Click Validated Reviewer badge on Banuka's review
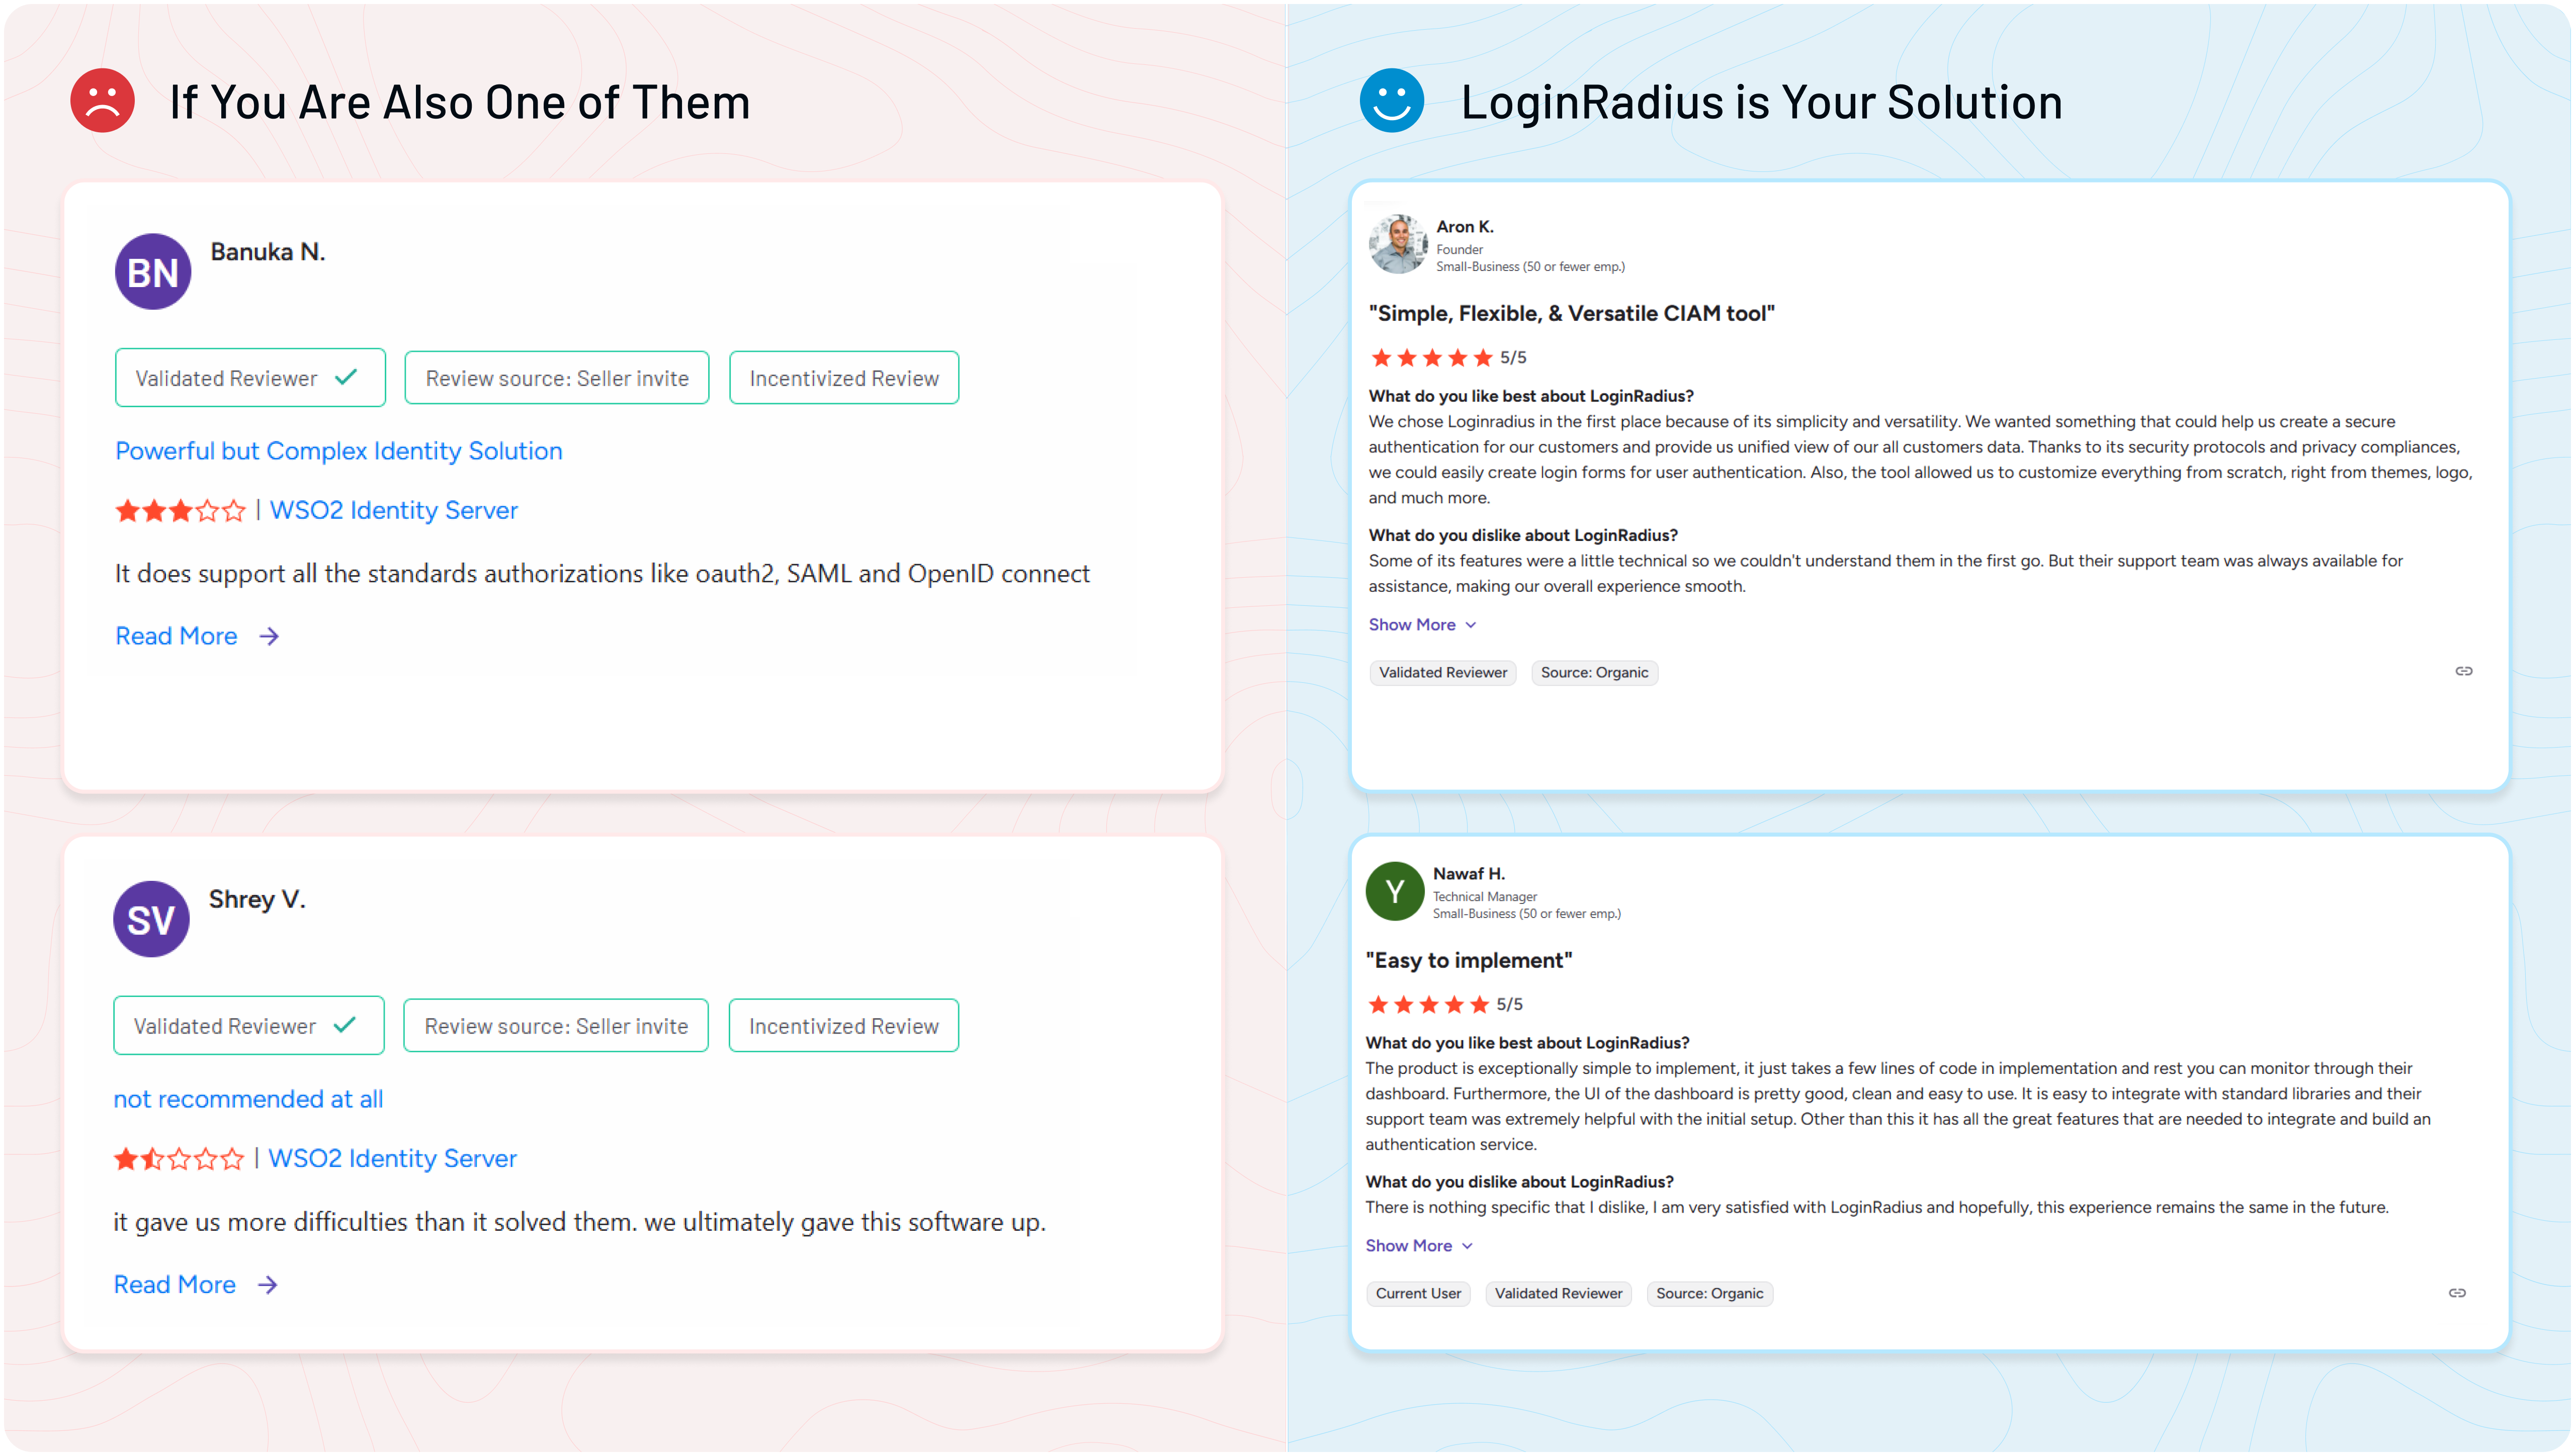The height and width of the screenshot is (1456, 2575). (250, 378)
